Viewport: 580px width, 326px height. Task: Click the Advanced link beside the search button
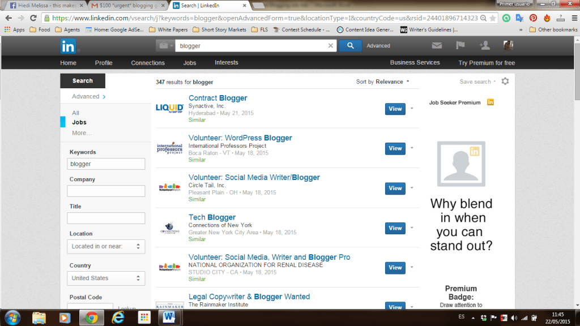point(378,45)
